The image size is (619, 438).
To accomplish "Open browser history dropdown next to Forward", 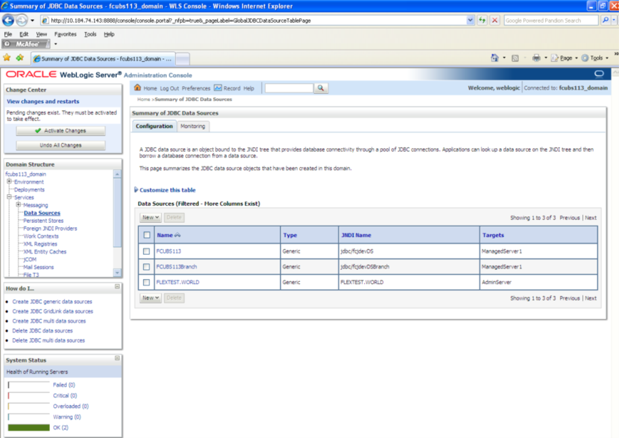I will [x=33, y=20].
